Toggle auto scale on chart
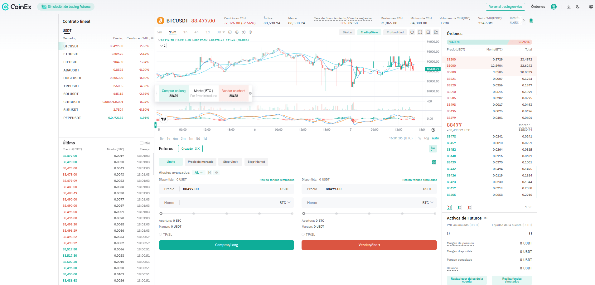The width and height of the screenshot is (595, 285). [435, 138]
